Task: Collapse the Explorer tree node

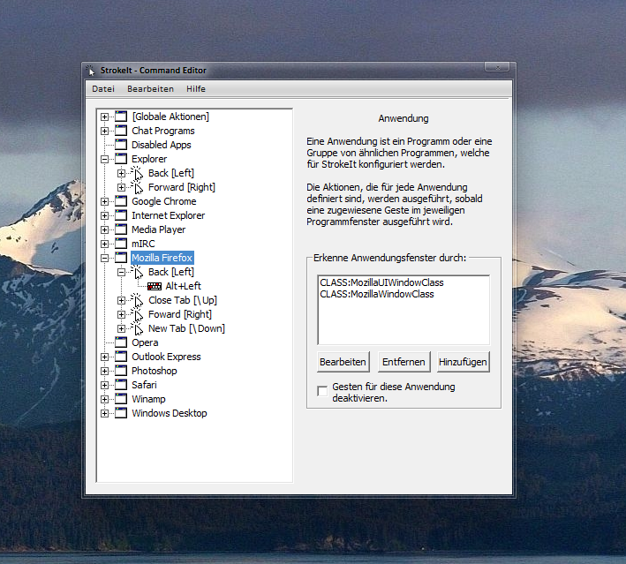Action: tap(104, 159)
